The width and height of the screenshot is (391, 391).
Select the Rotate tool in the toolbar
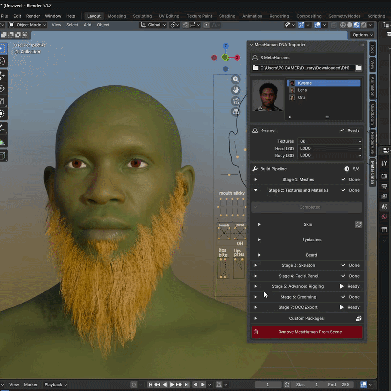(2, 88)
